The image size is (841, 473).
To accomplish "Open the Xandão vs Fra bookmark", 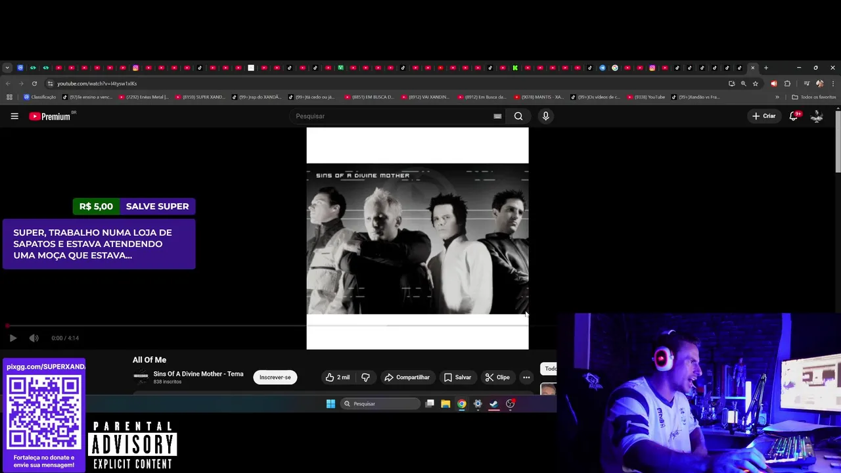I will click(696, 97).
